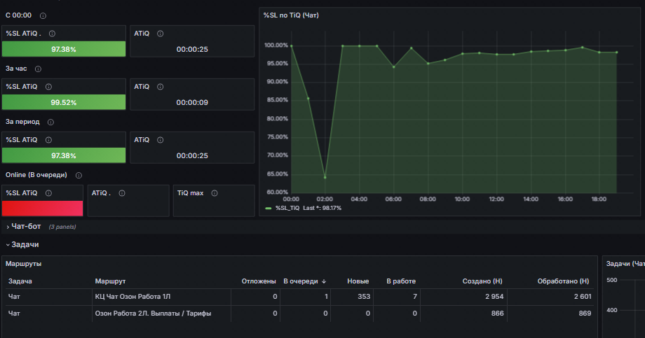
Task: Click the "Создано (Н)" column header
Action: 482,281
